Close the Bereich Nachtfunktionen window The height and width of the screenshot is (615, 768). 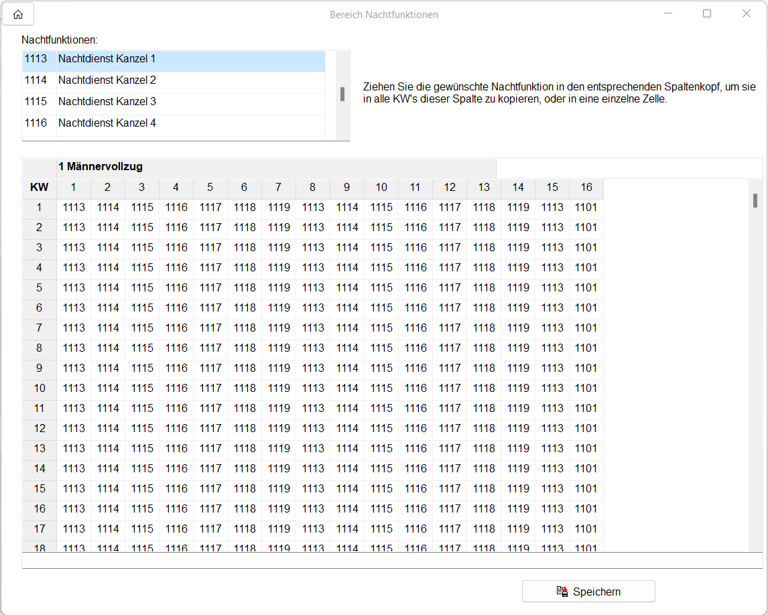746,14
